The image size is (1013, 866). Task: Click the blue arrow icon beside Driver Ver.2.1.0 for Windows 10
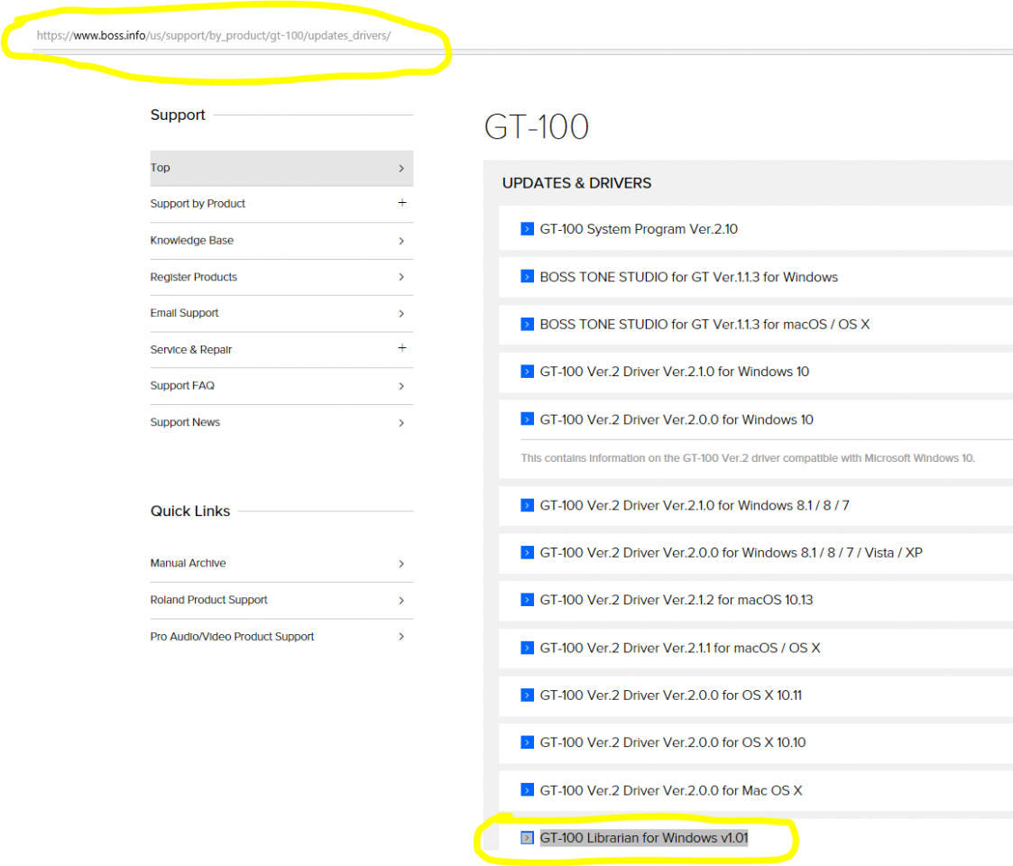pos(527,372)
